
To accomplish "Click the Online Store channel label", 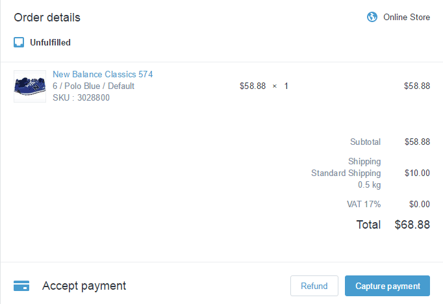I will [x=407, y=17].
